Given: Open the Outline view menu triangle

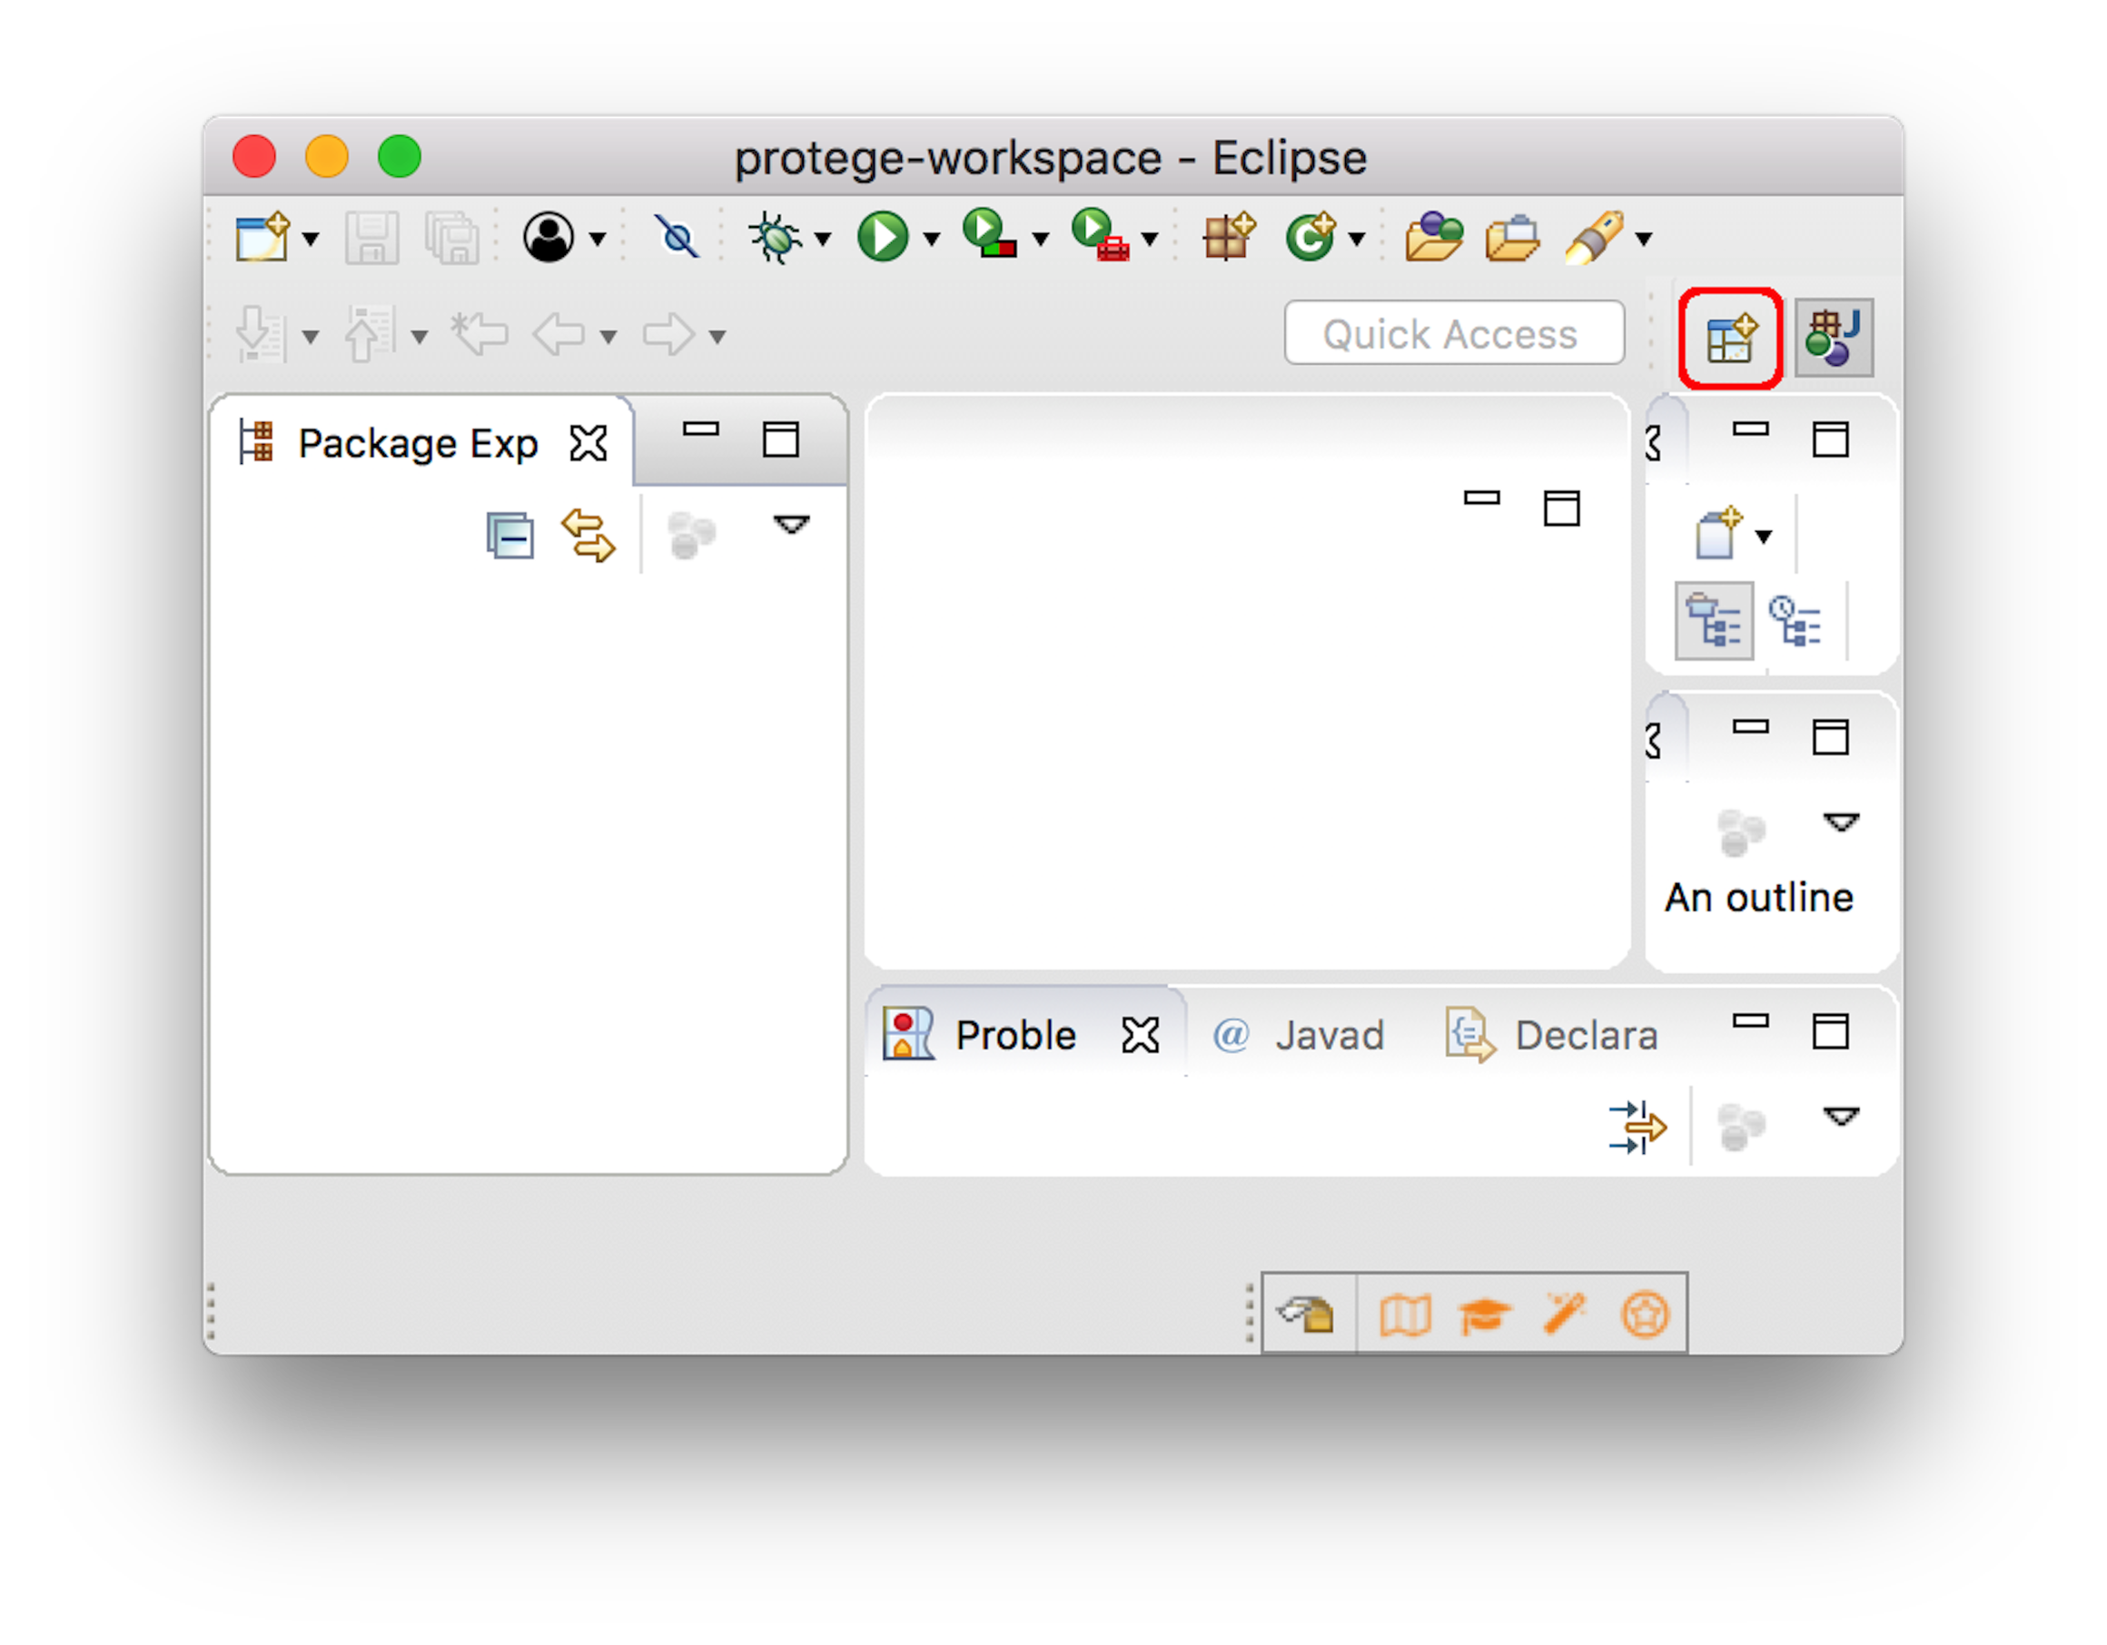Looking at the screenshot, I should 1841,823.
